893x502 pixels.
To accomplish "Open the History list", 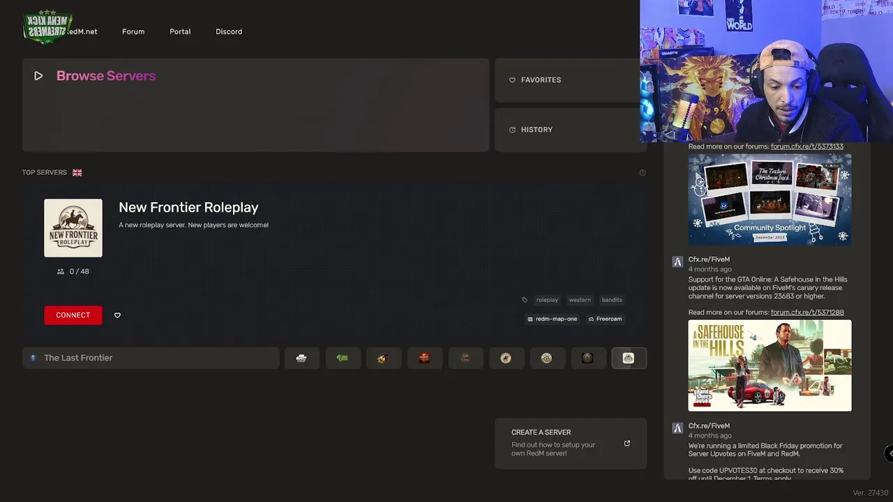I will coord(571,130).
